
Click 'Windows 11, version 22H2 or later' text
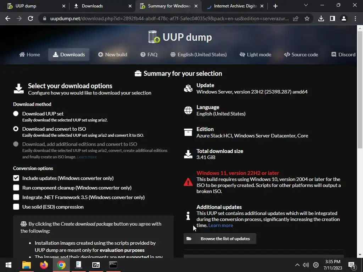[238, 173]
